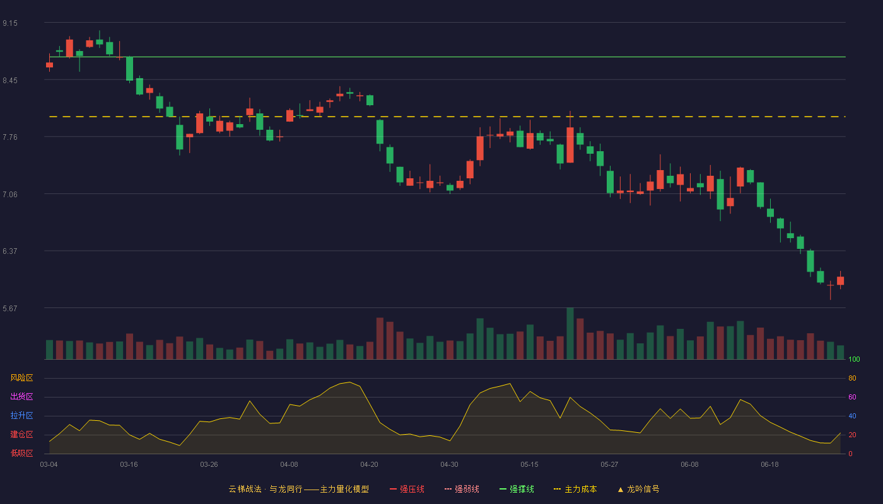883x504 pixels.
Task: Click the 低吸区 zone label
Action: [21, 453]
